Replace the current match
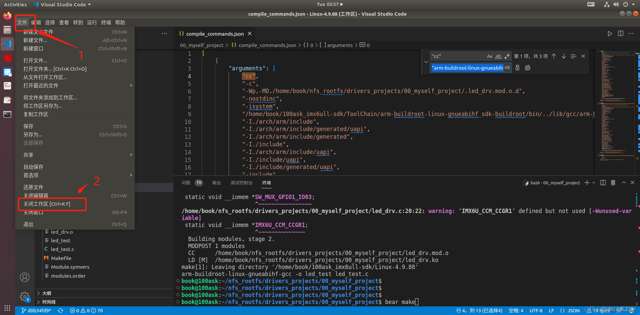Viewport: 640px width, 315px height. point(518,68)
